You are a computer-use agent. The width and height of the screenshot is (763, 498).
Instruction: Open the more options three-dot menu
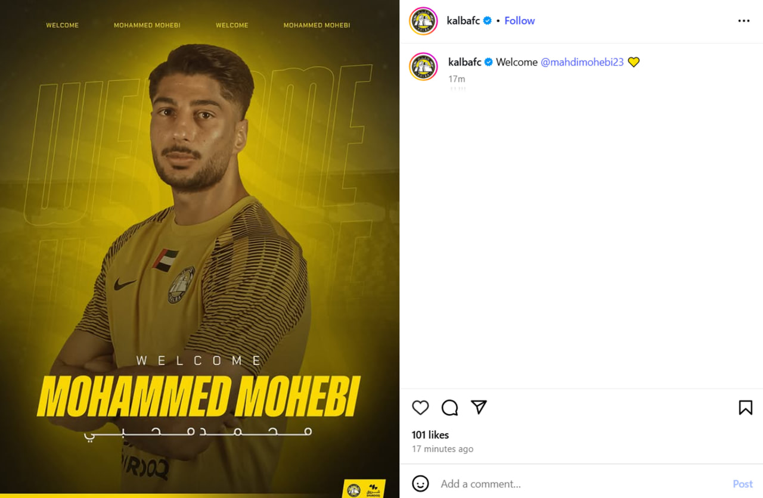[744, 21]
